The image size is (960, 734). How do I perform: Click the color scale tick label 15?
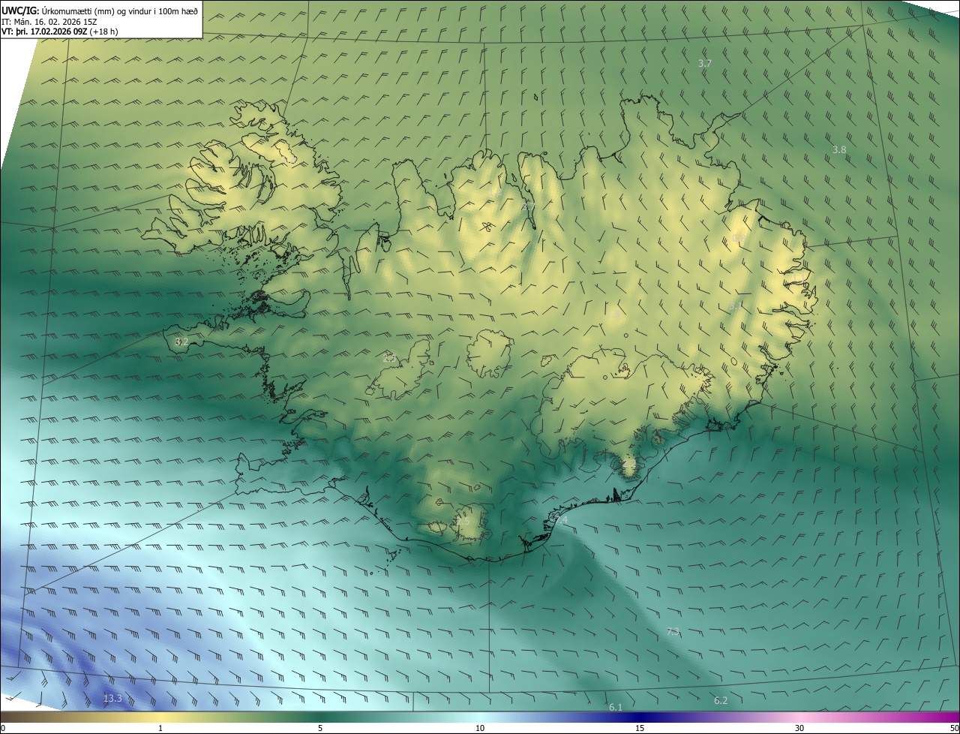point(640,728)
